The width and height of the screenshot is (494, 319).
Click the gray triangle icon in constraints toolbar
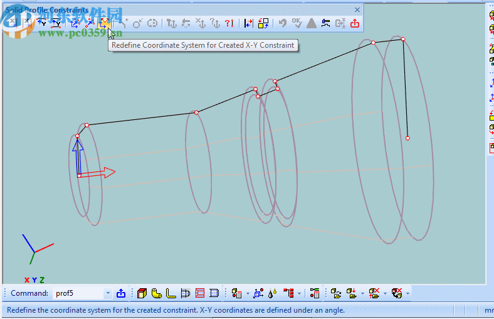click(x=312, y=23)
